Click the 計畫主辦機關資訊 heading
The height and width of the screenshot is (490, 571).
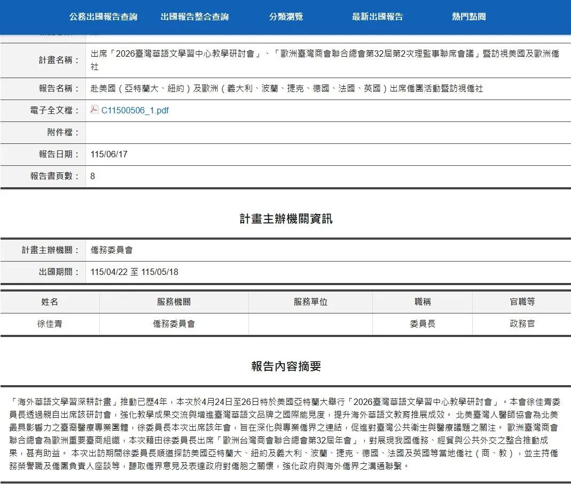click(286, 219)
